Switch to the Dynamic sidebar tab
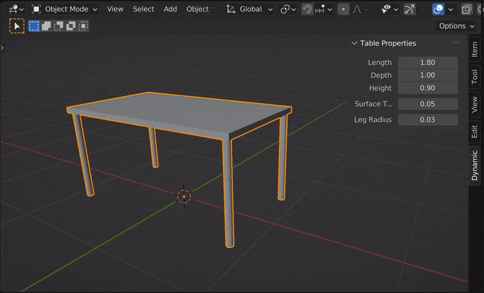 [475, 166]
